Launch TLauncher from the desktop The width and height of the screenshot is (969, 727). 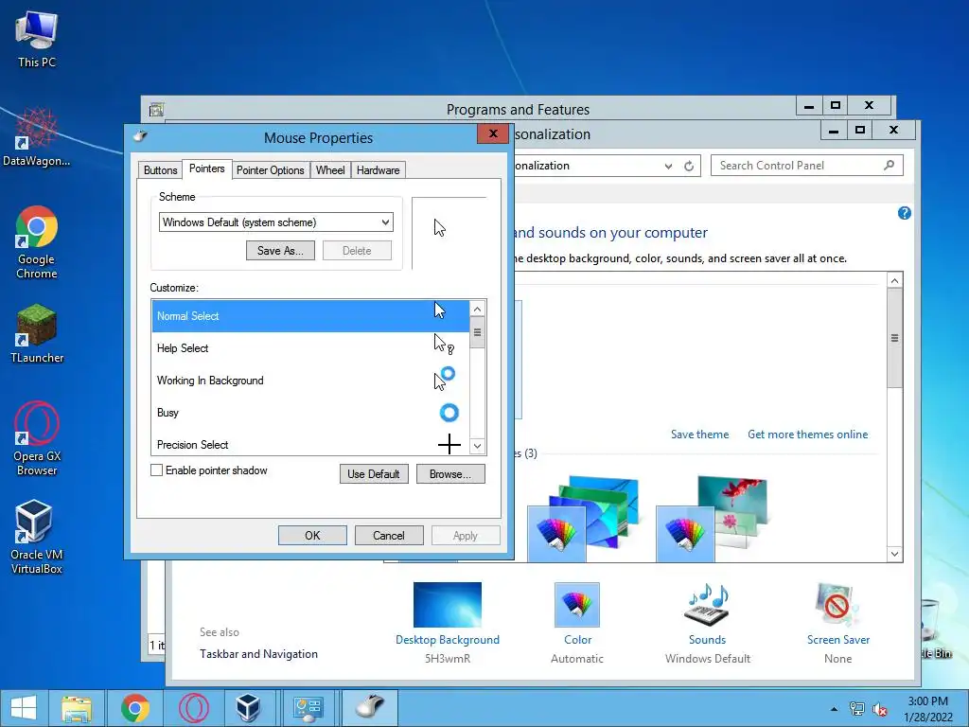(x=37, y=334)
